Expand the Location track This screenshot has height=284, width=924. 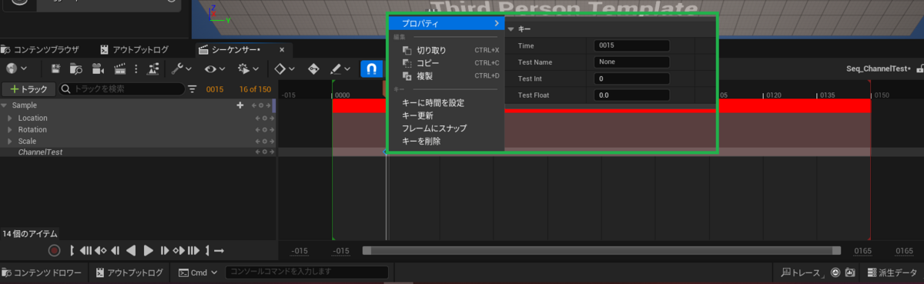point(10,118)
